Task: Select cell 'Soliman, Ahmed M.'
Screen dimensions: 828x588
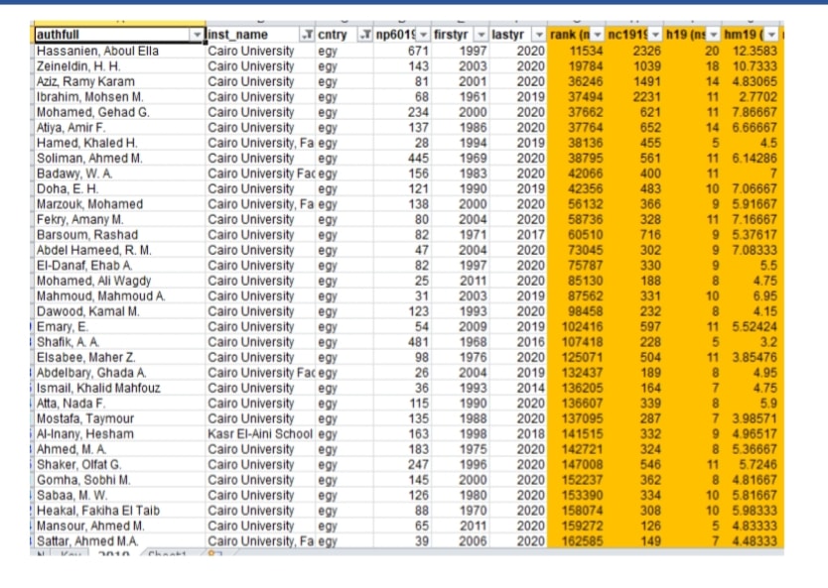Action: [119, 159]
